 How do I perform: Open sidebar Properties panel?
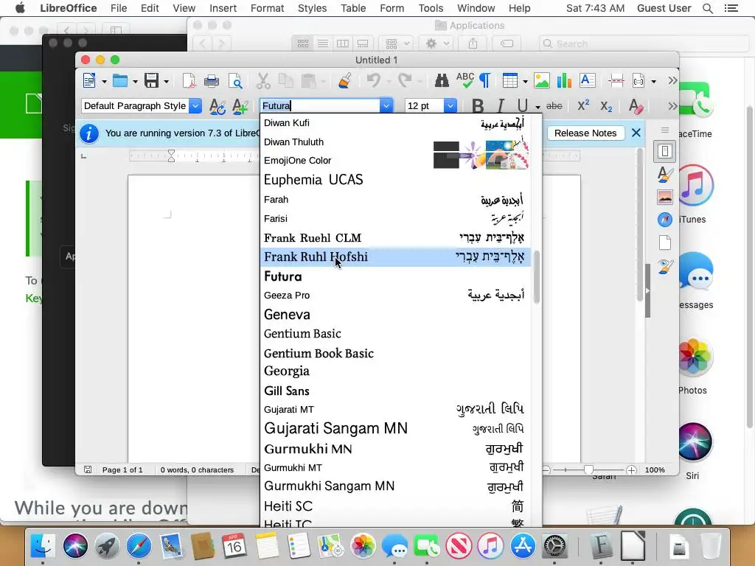click(665, 152)
